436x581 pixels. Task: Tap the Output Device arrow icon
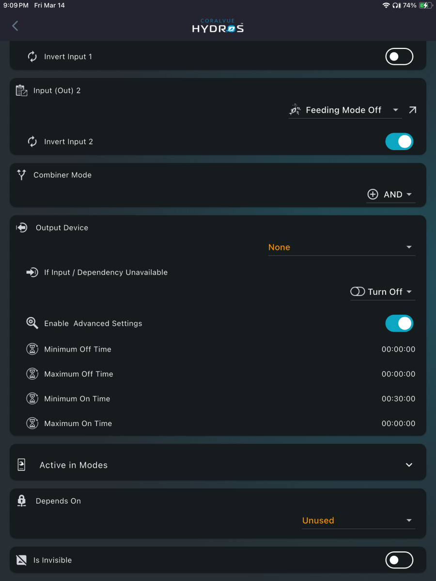22,228
